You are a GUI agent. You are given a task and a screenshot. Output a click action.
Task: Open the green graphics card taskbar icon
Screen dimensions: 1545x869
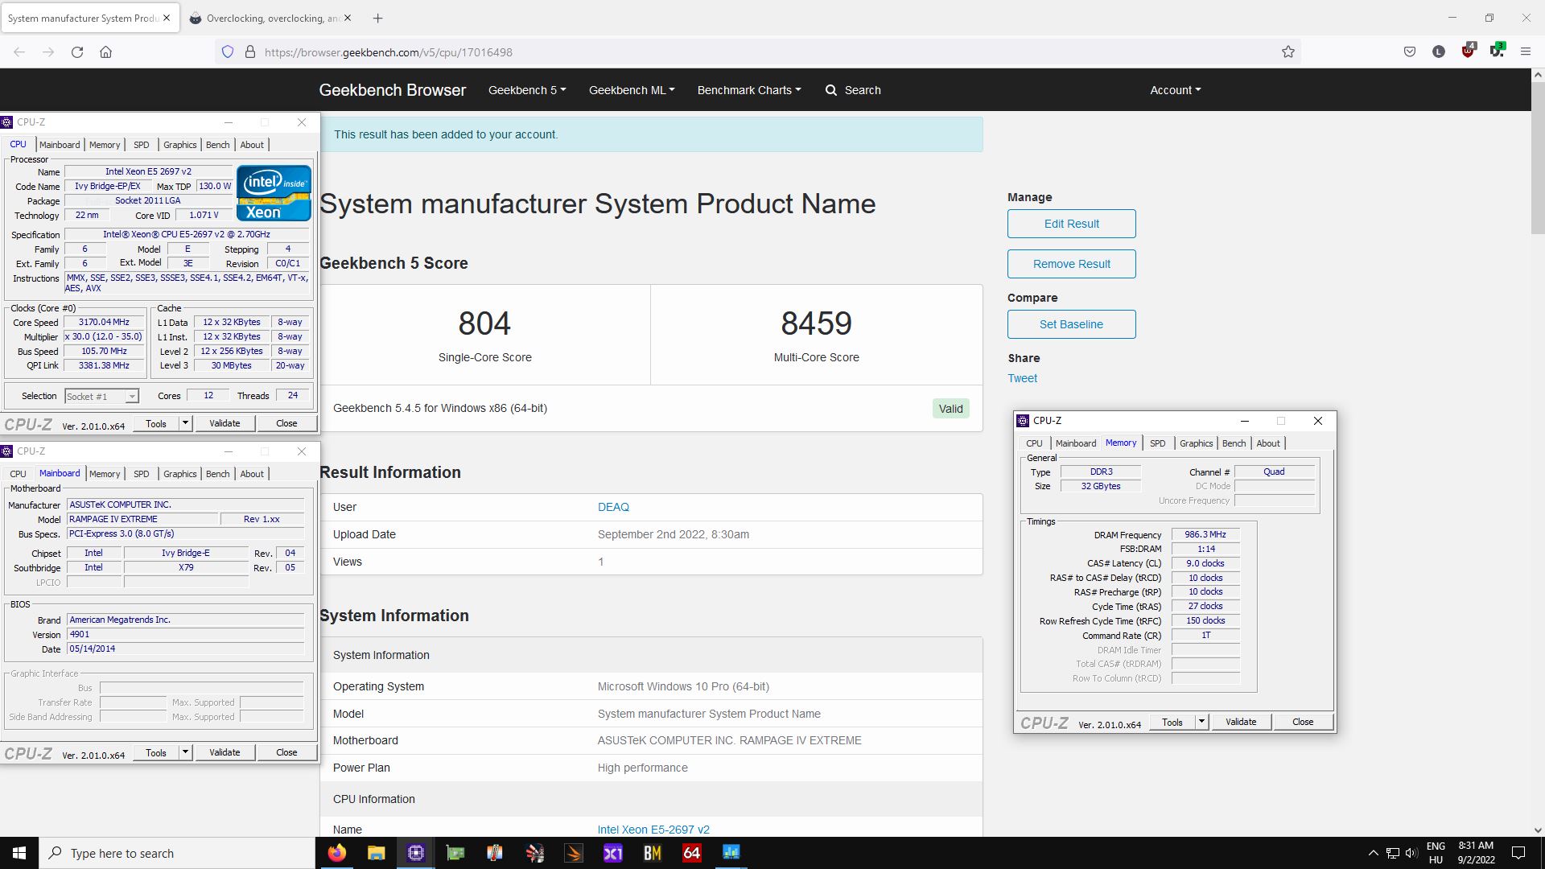(x=455, y=853)
